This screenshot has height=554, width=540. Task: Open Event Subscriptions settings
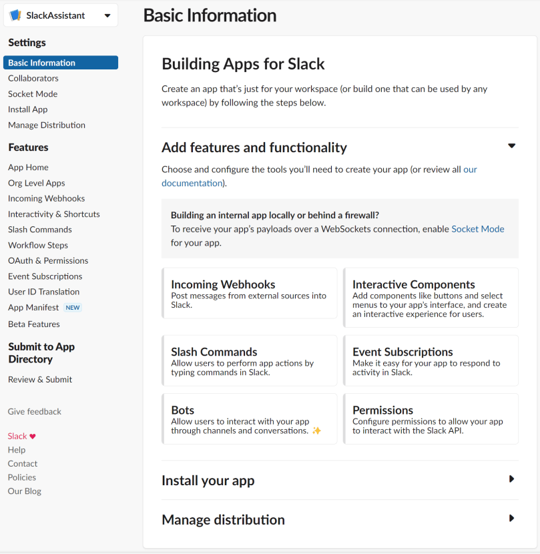click(x=45, y=276)
